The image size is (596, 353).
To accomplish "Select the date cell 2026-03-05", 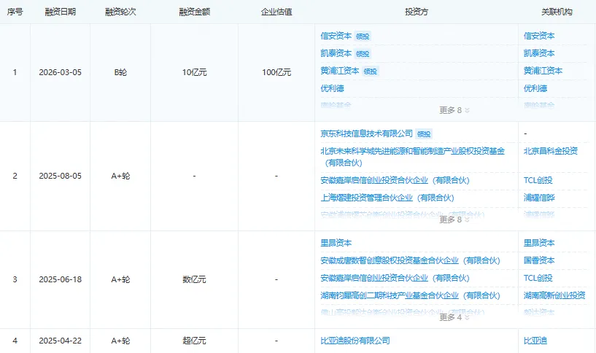I will coord(60,73).
